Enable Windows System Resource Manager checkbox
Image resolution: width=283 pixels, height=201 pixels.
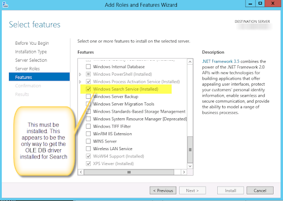pos(88,119)
